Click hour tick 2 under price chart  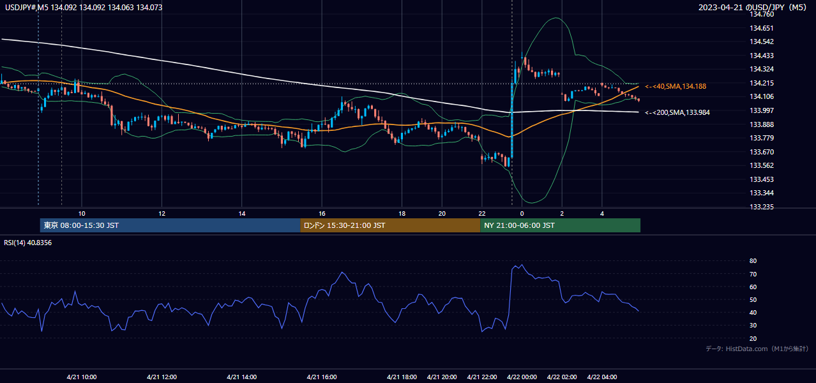[x=562, y=213]
